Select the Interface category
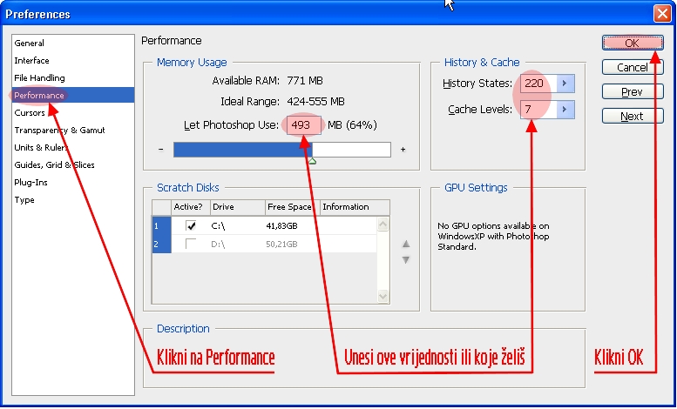This screenshot has height=409, width=677. [x=31, y=60]
